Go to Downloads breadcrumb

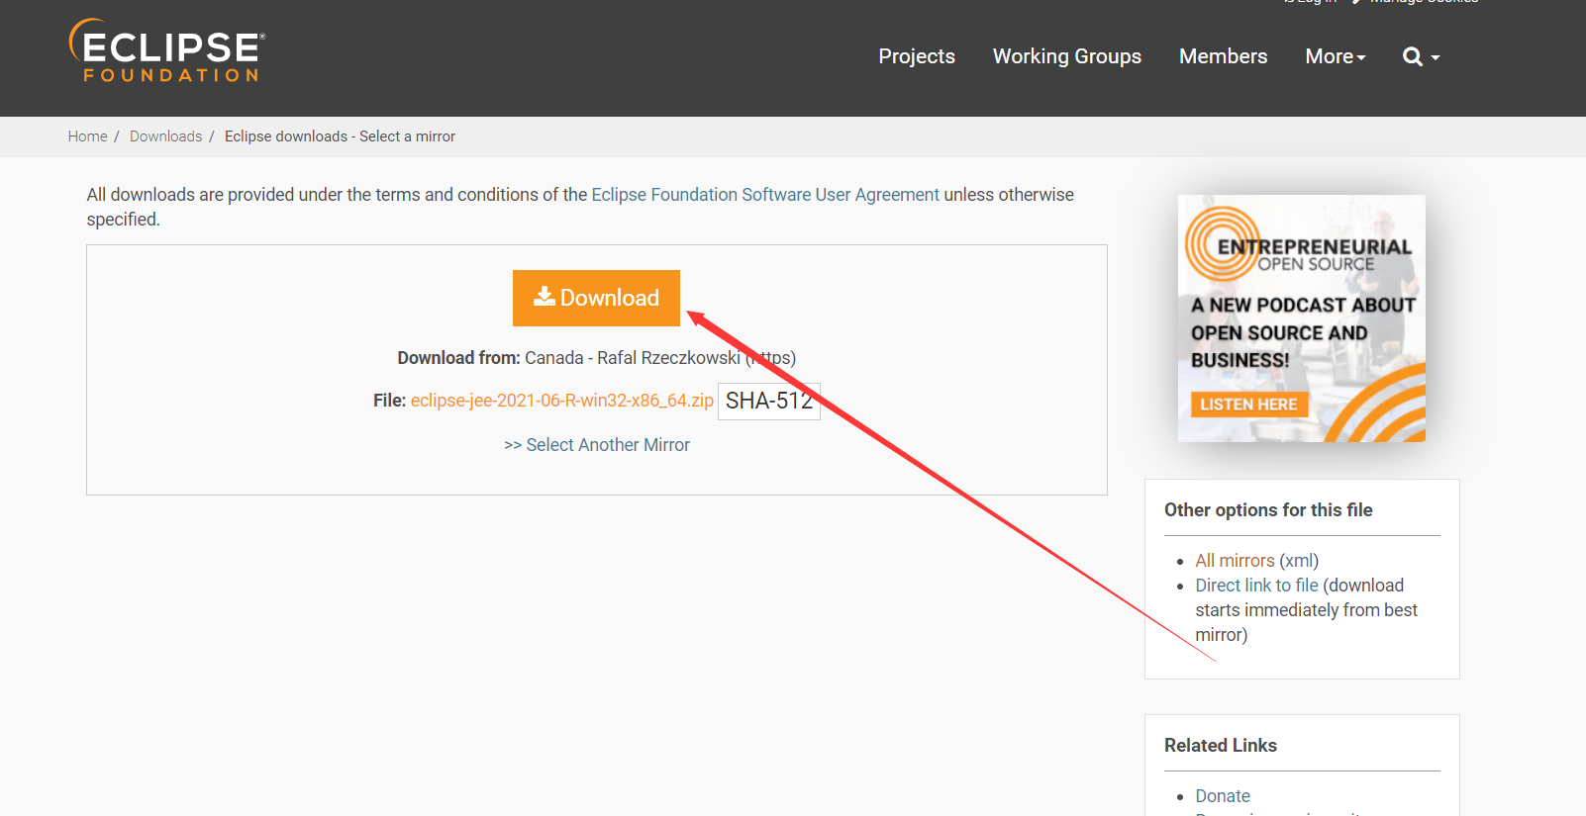(x=165, y=136)
